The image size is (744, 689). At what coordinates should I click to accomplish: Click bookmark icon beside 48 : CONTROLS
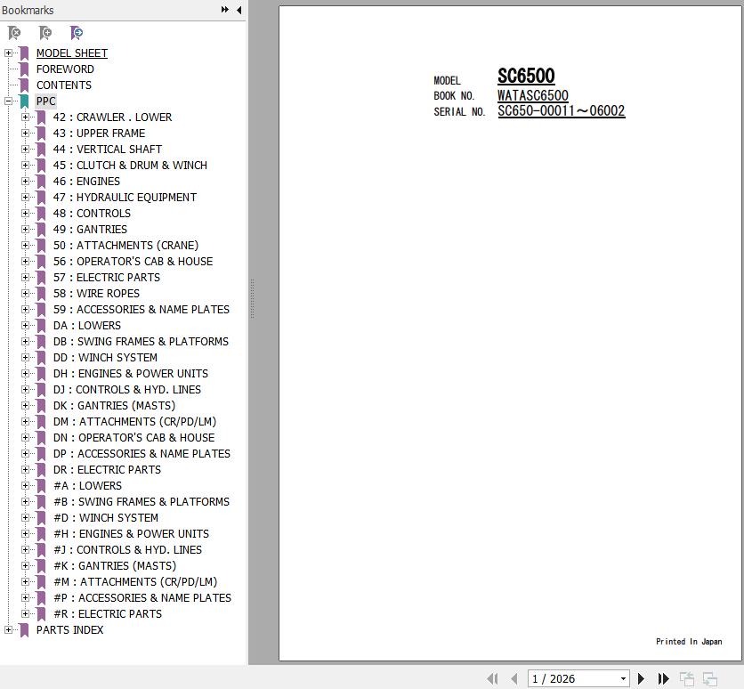pyautogui.click(x=41, y=214)
